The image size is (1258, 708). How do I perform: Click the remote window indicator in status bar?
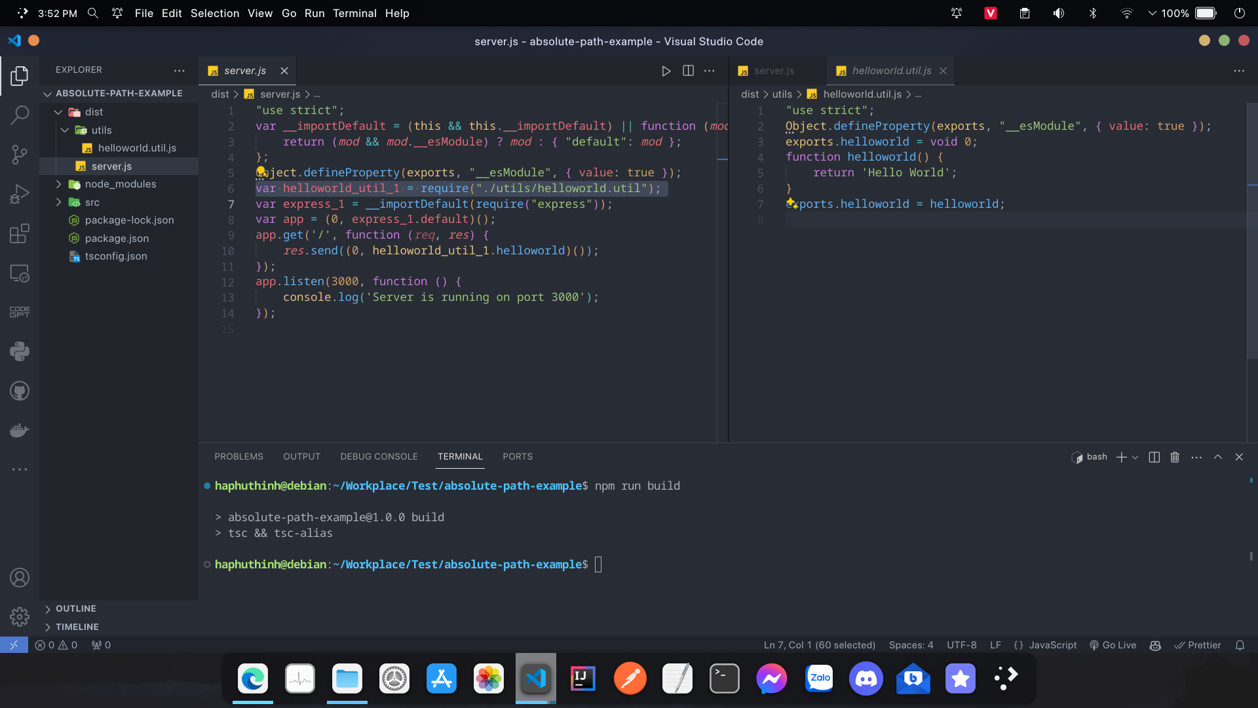point(14,645)
